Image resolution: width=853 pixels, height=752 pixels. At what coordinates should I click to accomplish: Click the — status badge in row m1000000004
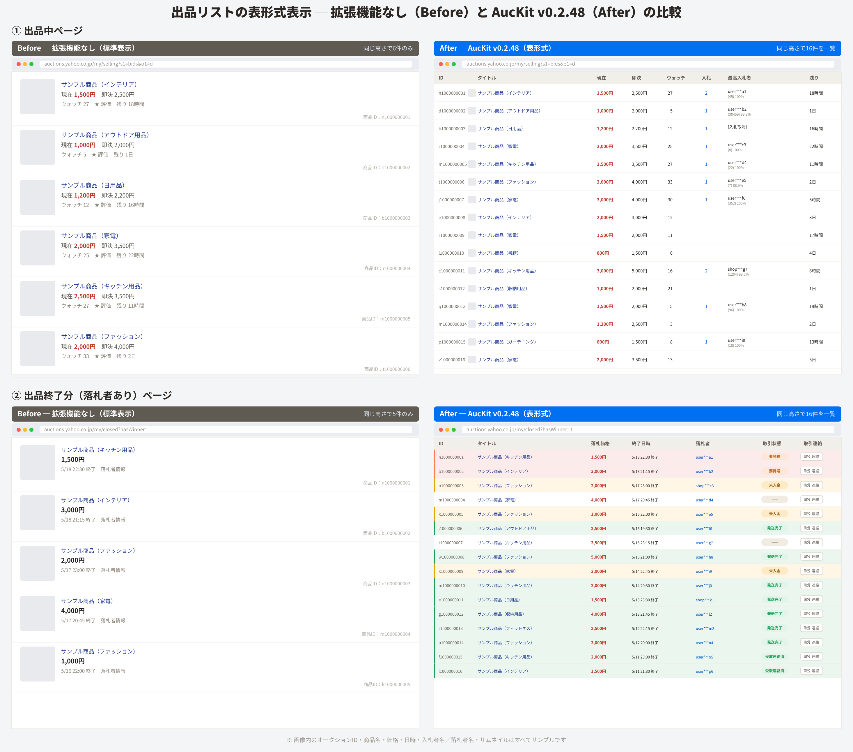(x=774, y=500)
